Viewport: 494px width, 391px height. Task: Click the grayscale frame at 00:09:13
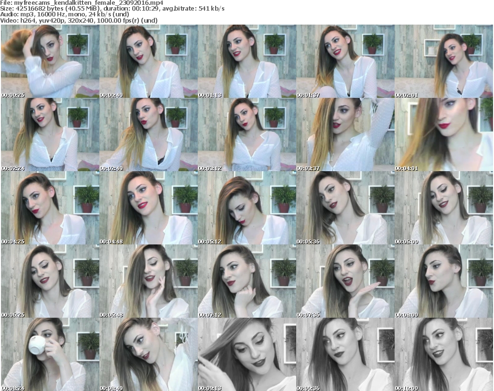(x=247, y=354)
